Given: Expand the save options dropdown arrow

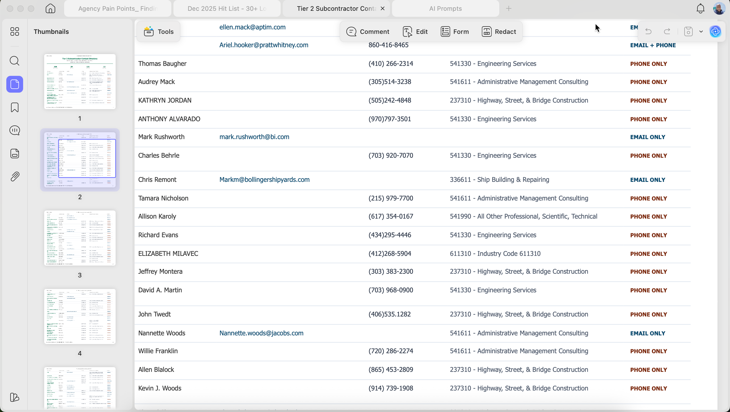Looking at the screenshot, I should (x=701, y=31).
